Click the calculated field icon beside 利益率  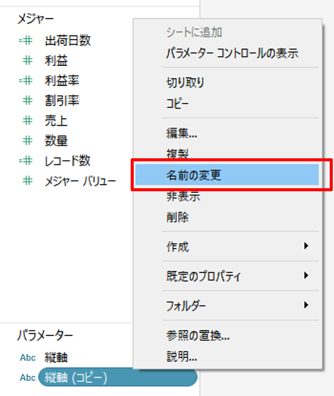26,81
